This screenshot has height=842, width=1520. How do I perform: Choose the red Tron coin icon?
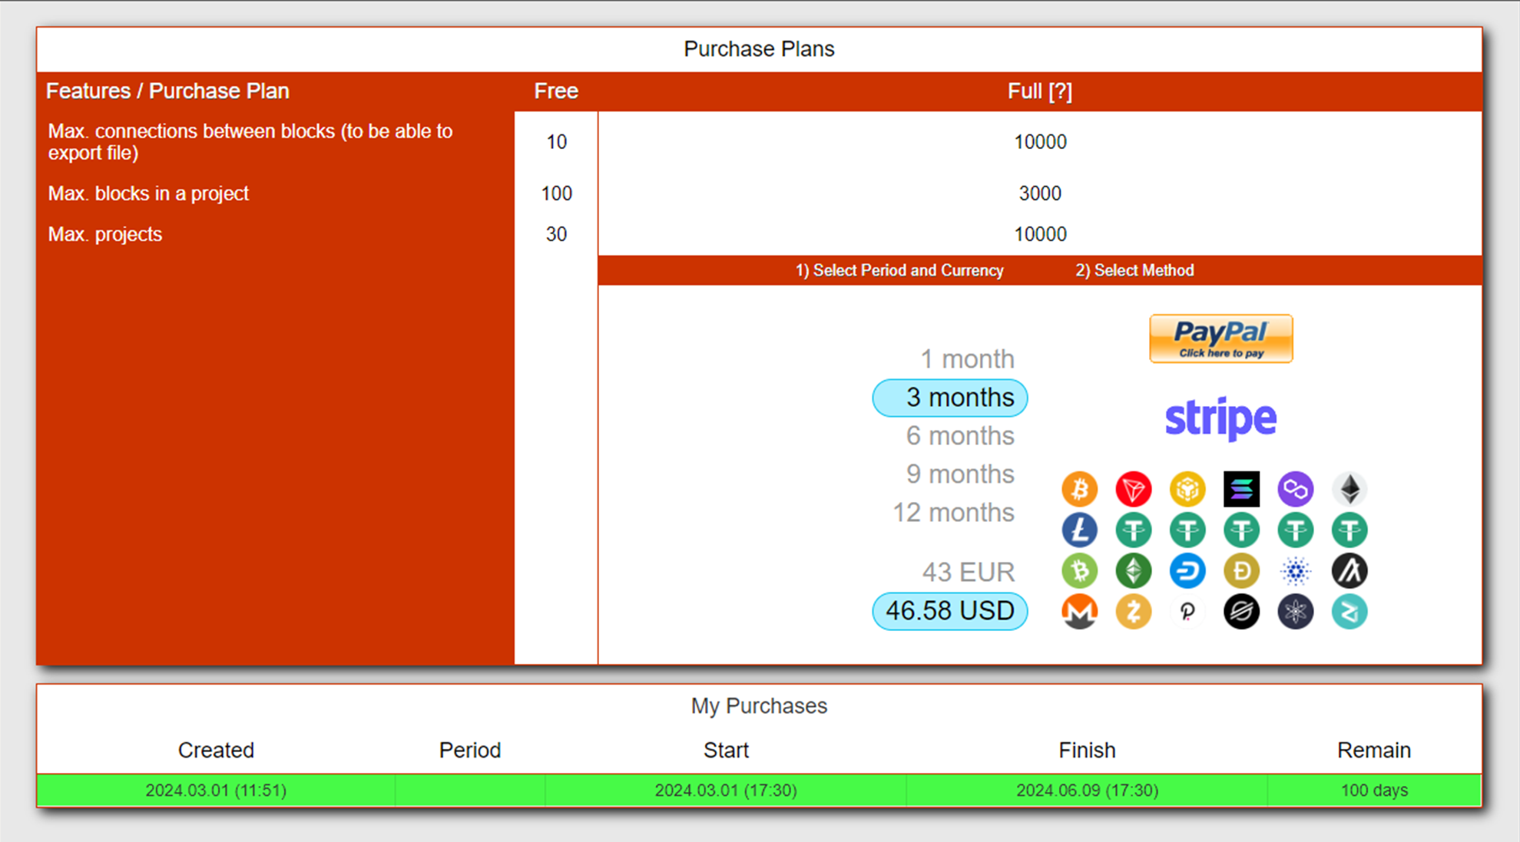1133,489
